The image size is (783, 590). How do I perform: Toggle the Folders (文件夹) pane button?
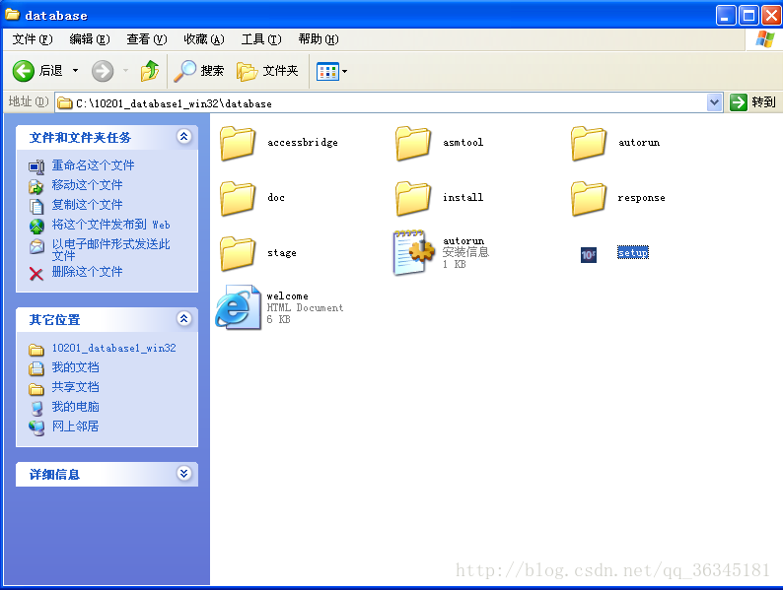pos(267,71)
